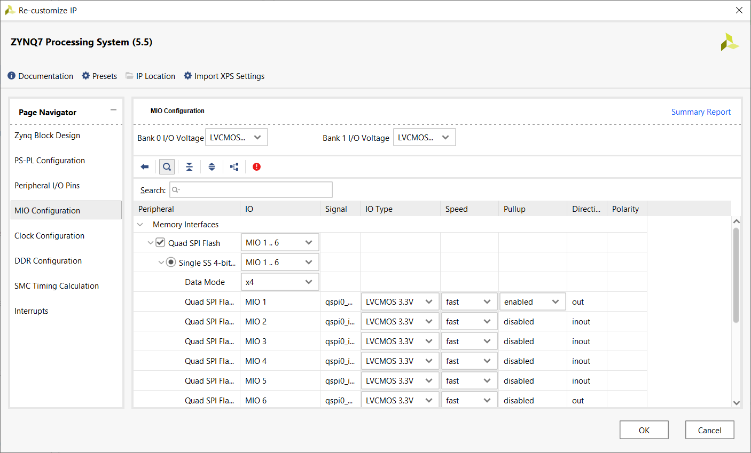The image size is (751, 453).
Task: Collapse the Page Navigator with the minus icon
Action: 113,110
